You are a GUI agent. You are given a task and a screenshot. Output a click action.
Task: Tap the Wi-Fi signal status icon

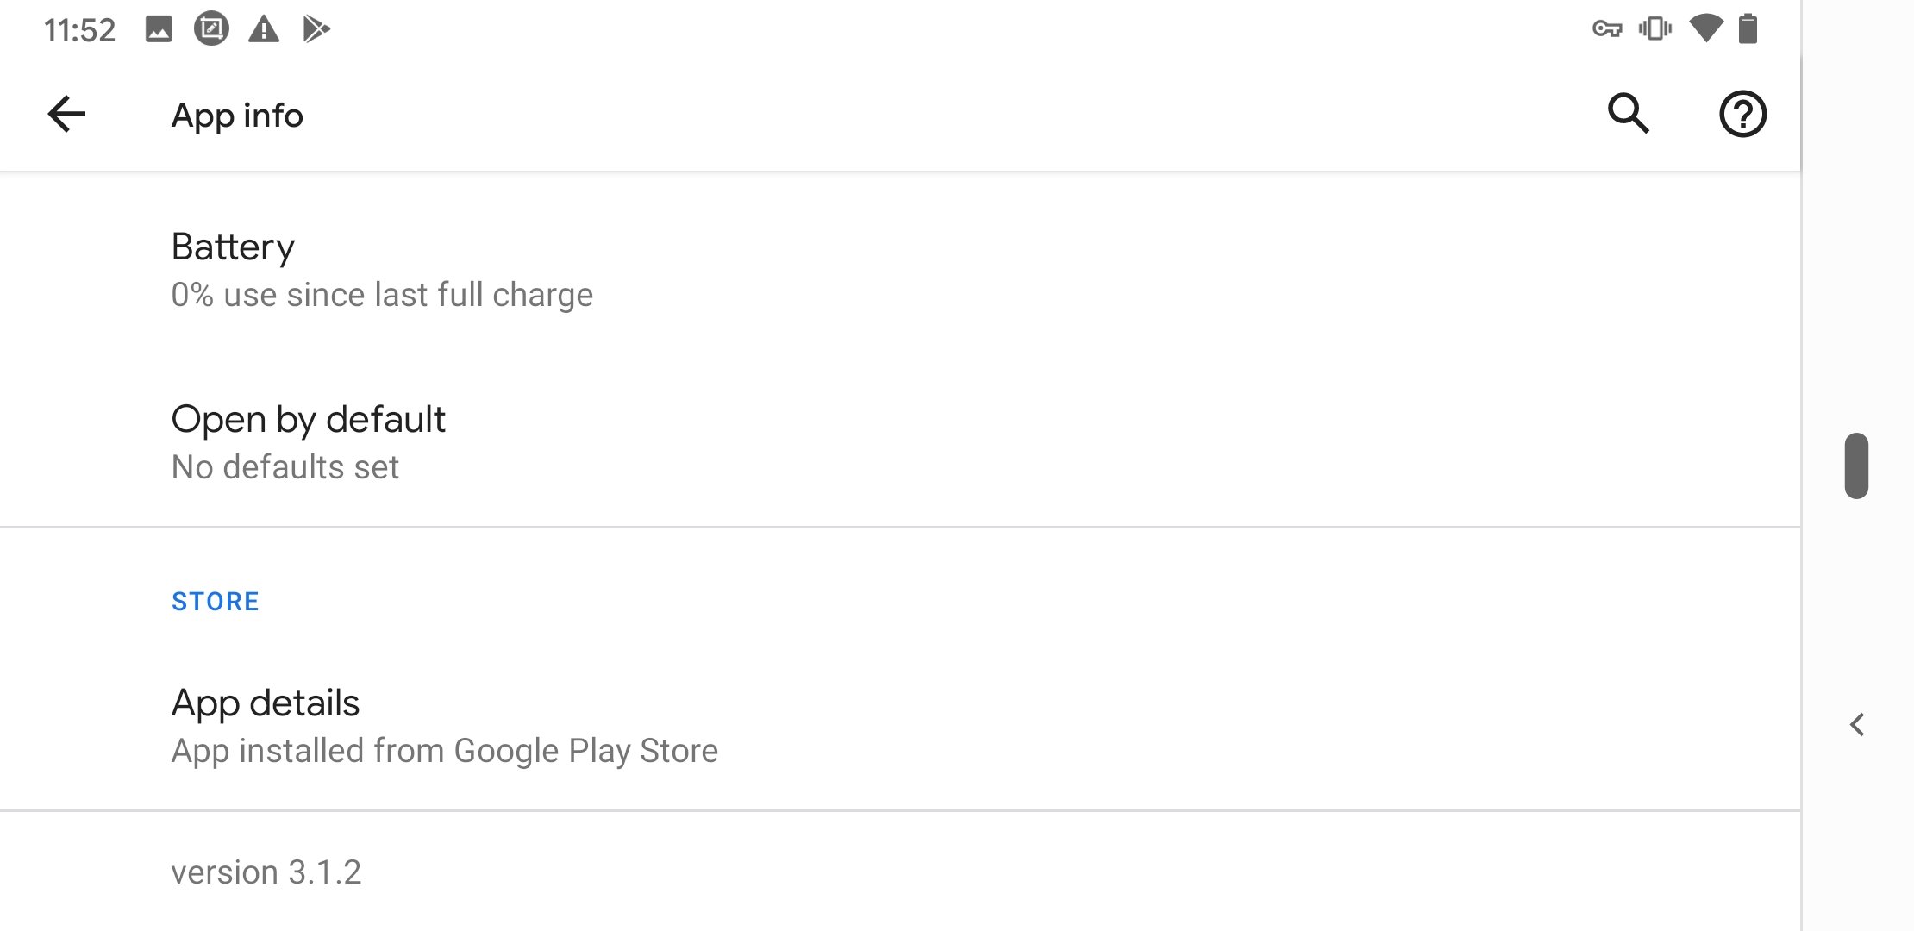coord(1706,28)
